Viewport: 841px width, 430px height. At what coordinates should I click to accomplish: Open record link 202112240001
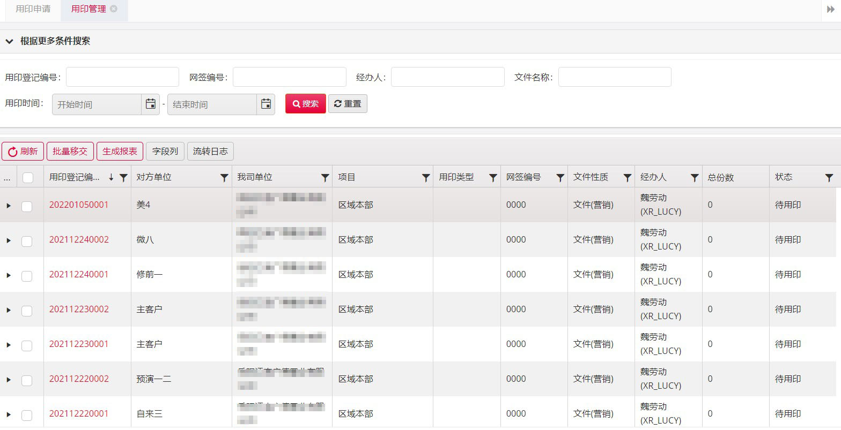[x=79, y=274]
